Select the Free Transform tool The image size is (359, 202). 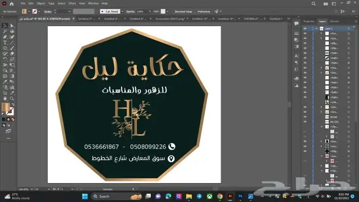tap(12, 65)
